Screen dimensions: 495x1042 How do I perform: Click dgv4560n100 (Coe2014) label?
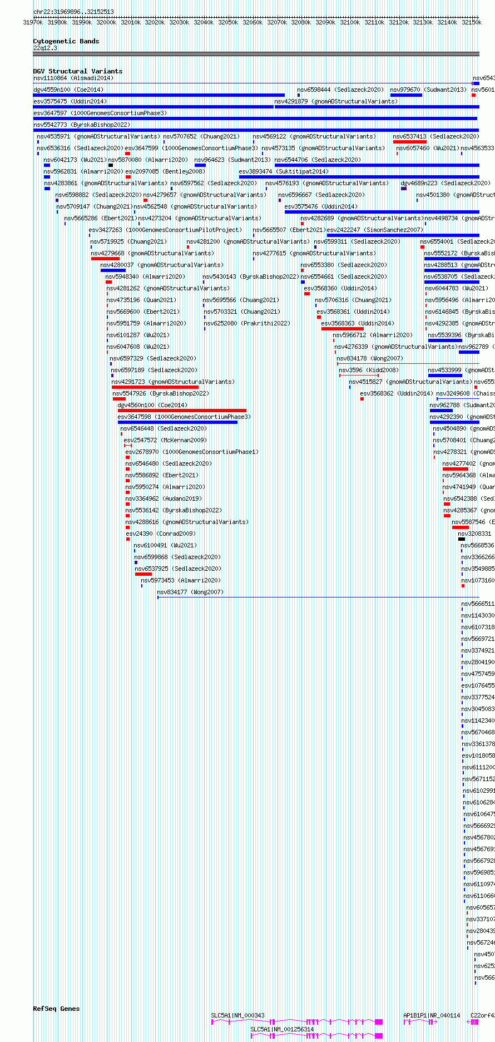(152, 405)
